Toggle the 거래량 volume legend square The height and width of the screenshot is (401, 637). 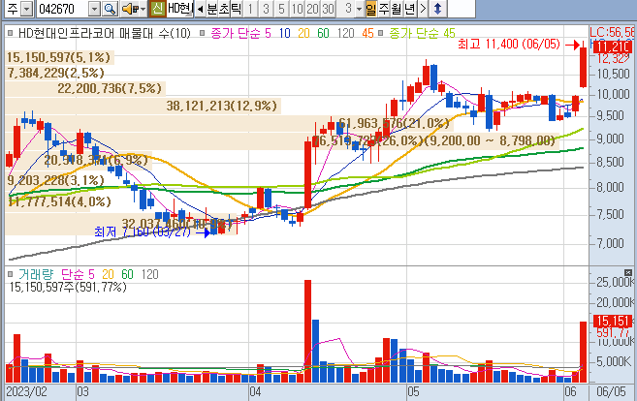point(11,274)
